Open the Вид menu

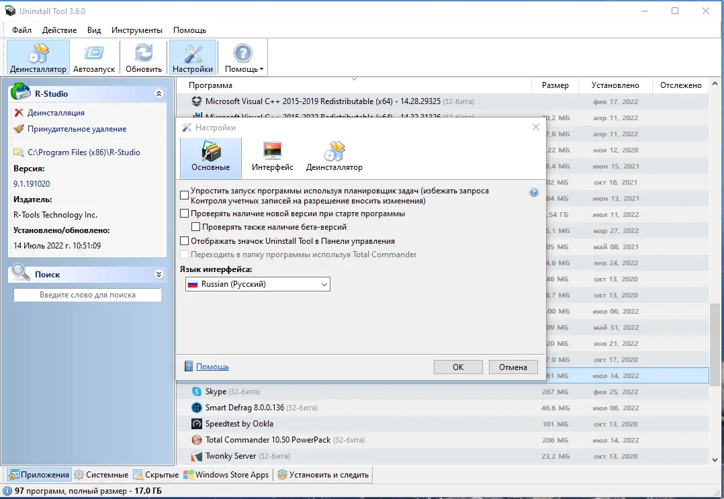click(x=94, y=30)
